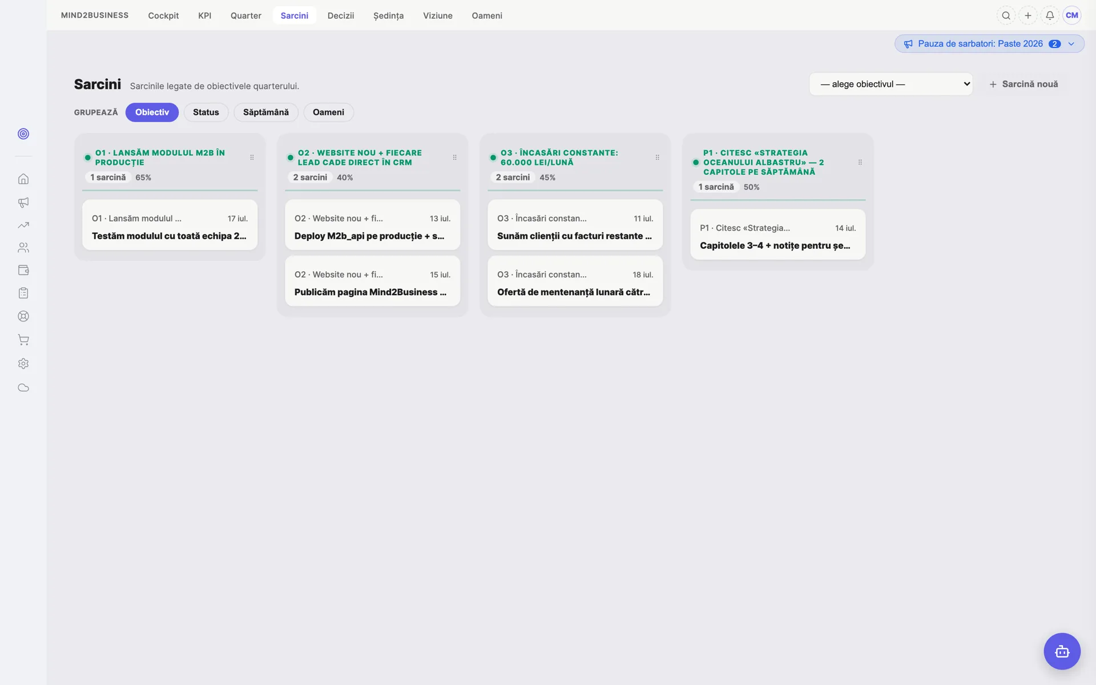
Task: Group tasks by Săptămână
Action: point(266,112)
